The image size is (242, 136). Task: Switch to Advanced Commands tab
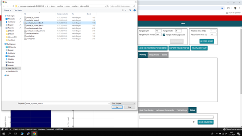pos(165,110)
